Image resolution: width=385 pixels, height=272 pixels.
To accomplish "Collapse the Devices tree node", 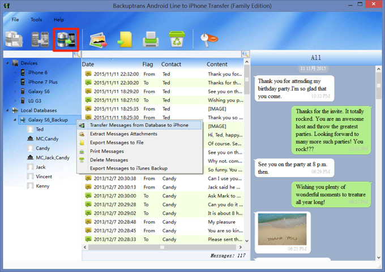I will pyautogui.click(x=7, y=63).
